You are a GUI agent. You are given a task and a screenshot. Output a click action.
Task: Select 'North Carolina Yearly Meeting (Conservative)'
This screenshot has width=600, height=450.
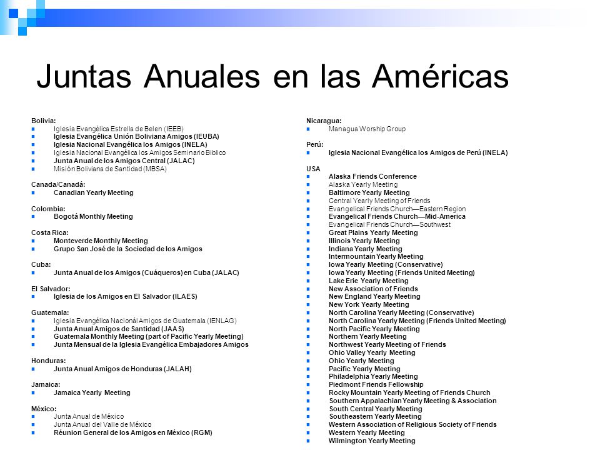point(401,312)
